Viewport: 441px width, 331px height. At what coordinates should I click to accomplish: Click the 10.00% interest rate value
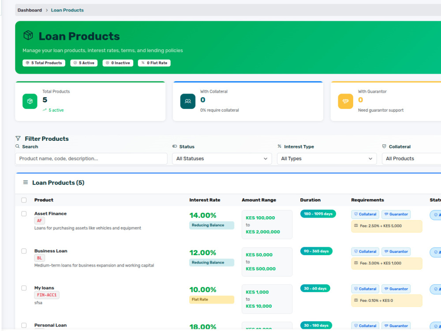click(x=203, y=290)
